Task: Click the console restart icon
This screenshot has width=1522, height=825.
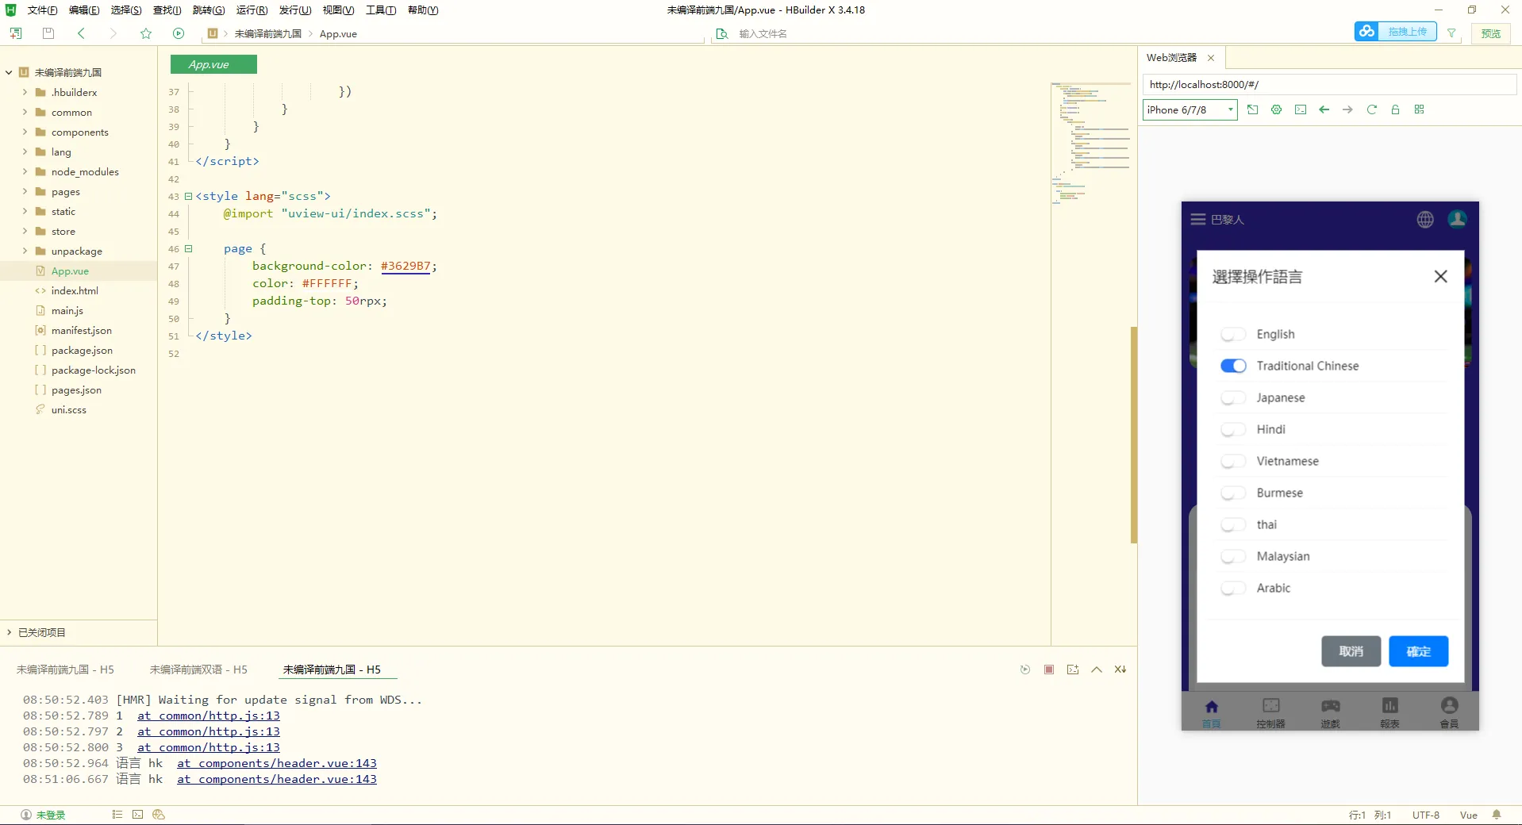Action: [1025, 670]
